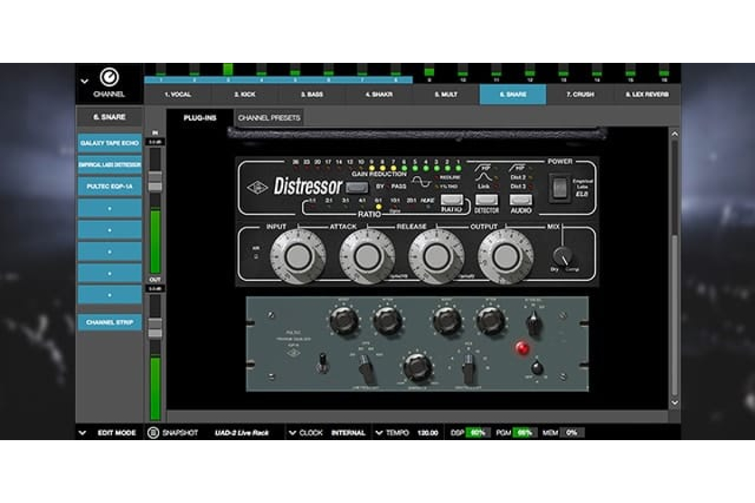This screenshot has width=755, height=503.
Task: Click the Pultec atten select chicken-head knob
Action: point(534,323)
